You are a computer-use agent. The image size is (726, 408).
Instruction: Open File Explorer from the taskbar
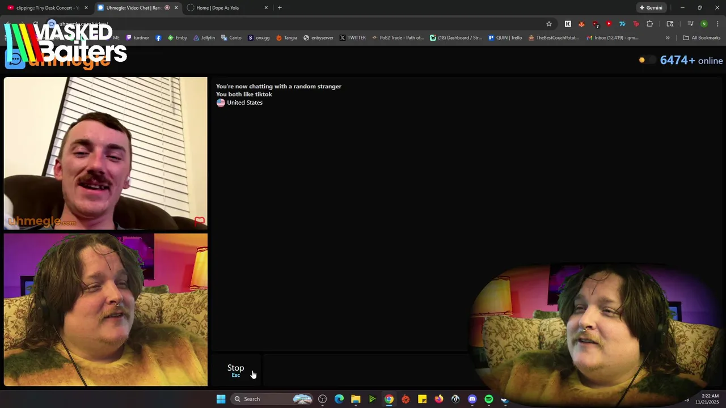point(356,399)
